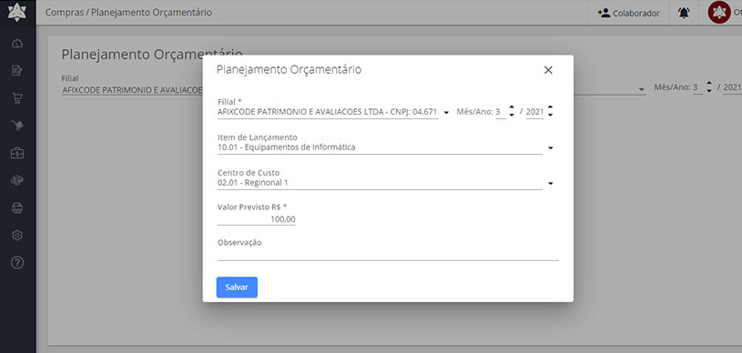Open the money briefcase icon in sidebar
Screen dimensions: 742x353
17,153
